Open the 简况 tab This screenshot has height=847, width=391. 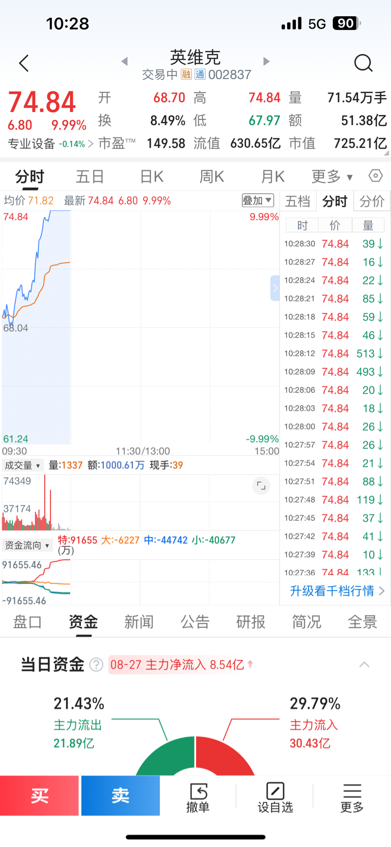[306, 622]
